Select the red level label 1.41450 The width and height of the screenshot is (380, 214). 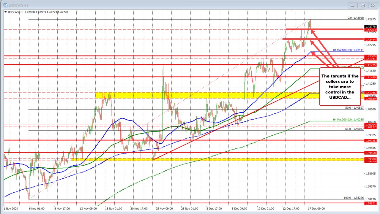click(x=371, y=77)
